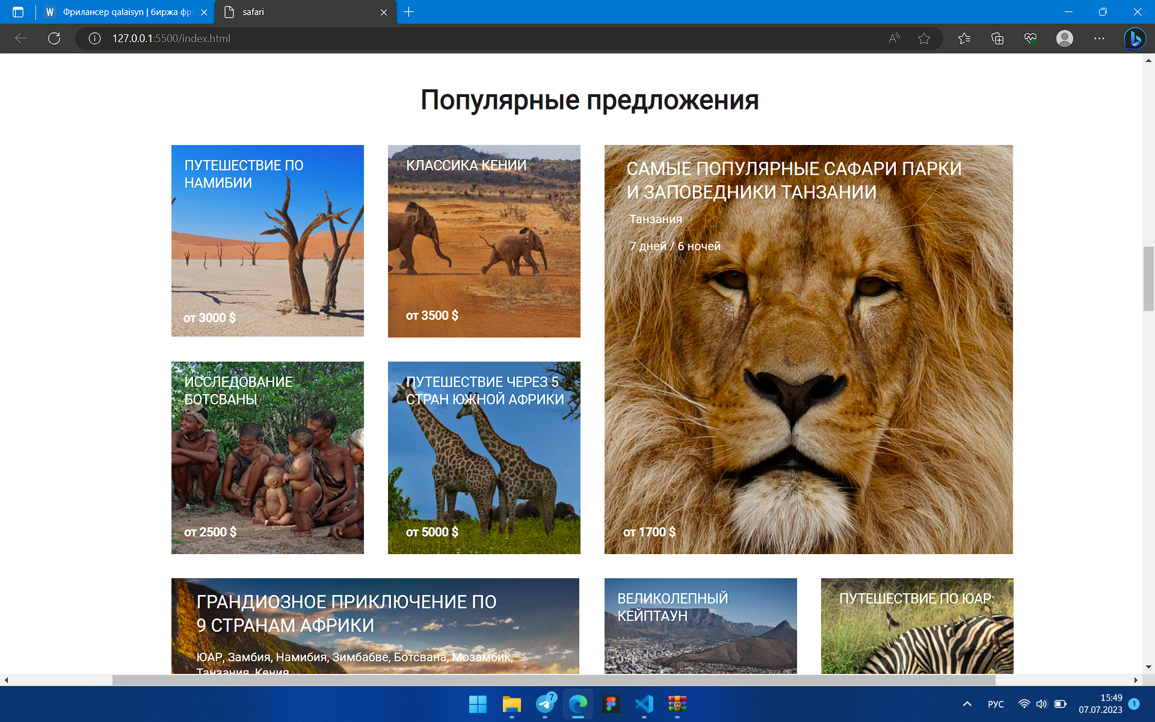Open the Favorites list icon
The height and width of the screenshot is (722, 1155).
point(964,39)
